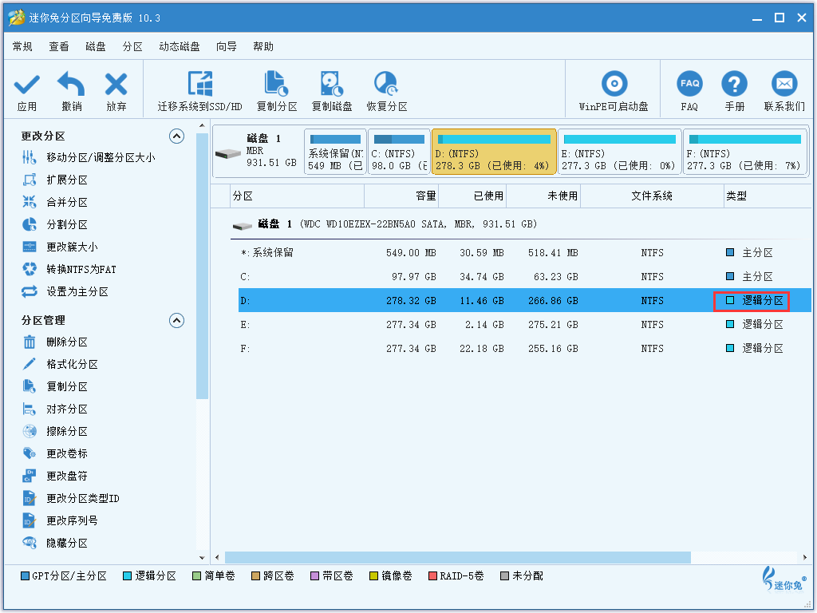
Task: Select the C: (NTFS) disk map block
Action: [399, 152]
